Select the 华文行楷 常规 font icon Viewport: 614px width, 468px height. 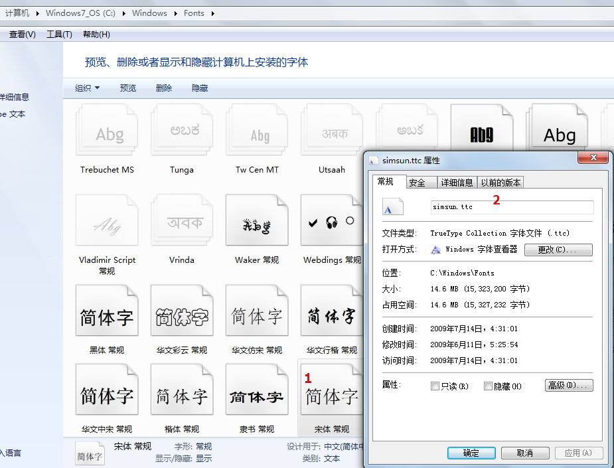tap(332, 310)
